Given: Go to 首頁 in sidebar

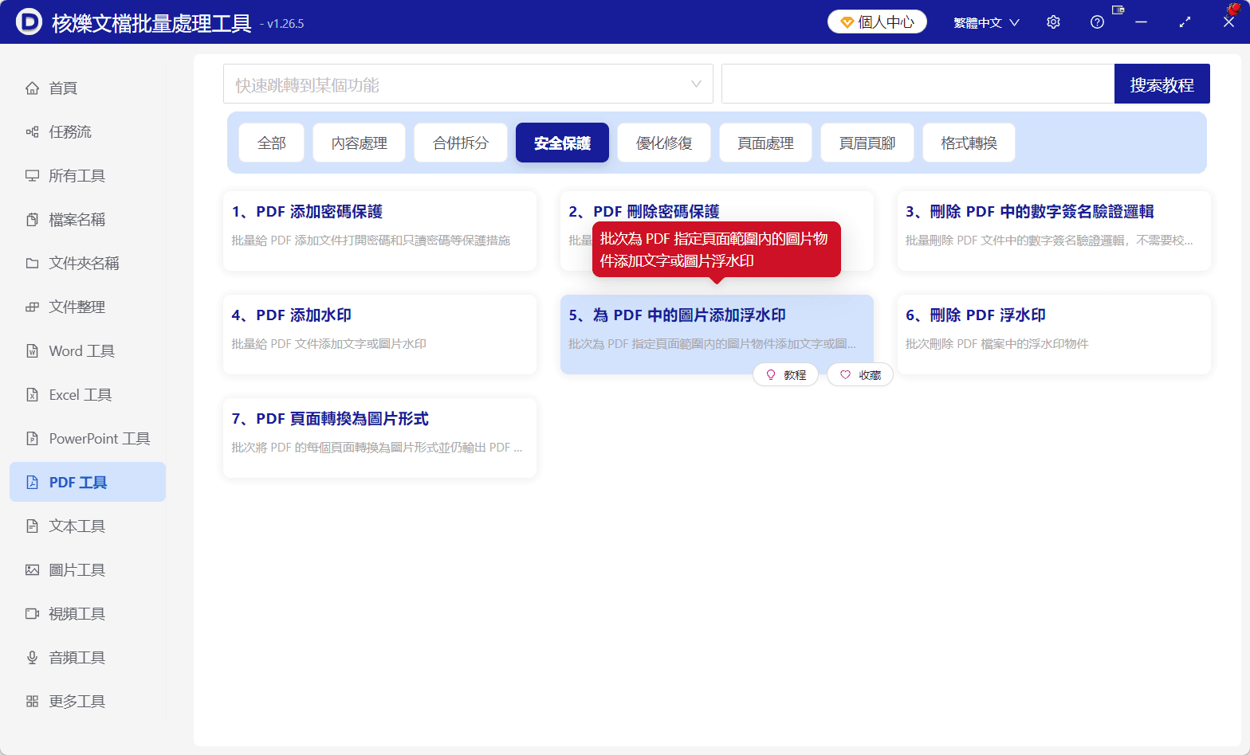Looking at the screenshot, I should tap(88, 88).
